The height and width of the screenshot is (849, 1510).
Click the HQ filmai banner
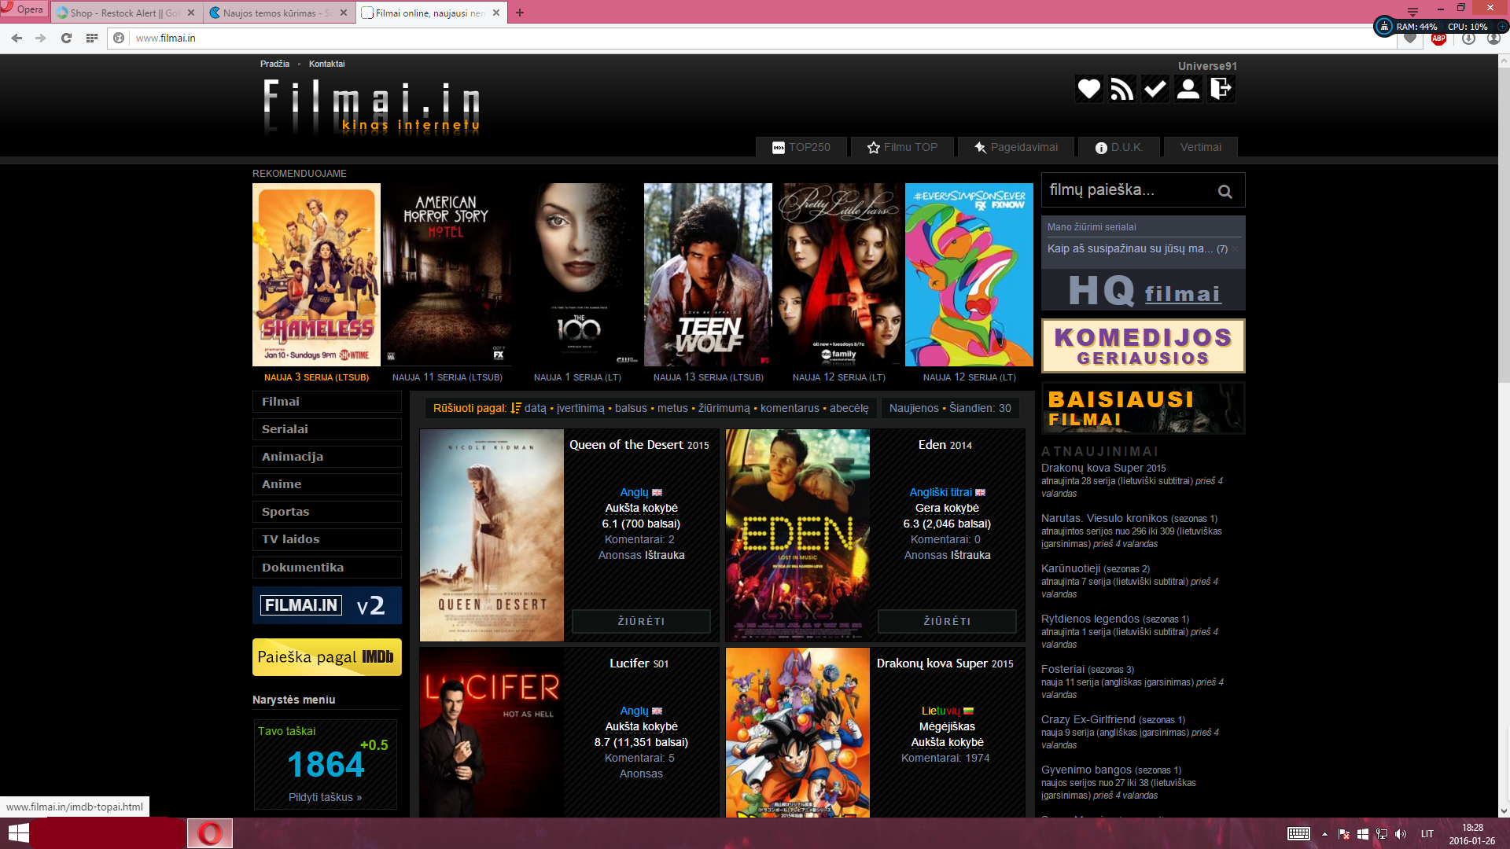(x=1144, y=291)
